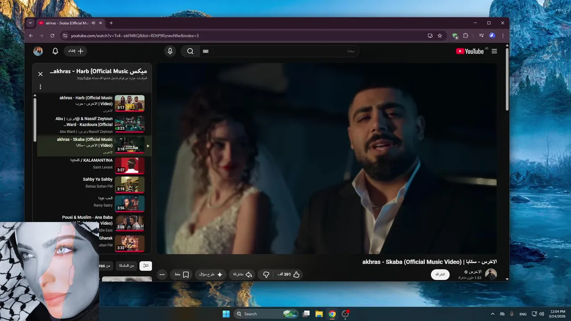Open the YouTube account avatar menu

click(38, 51)
